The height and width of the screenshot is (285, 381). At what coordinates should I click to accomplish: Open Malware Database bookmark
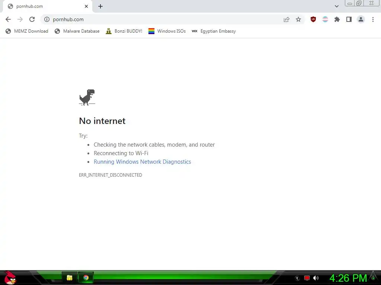[x=77, y=31]
